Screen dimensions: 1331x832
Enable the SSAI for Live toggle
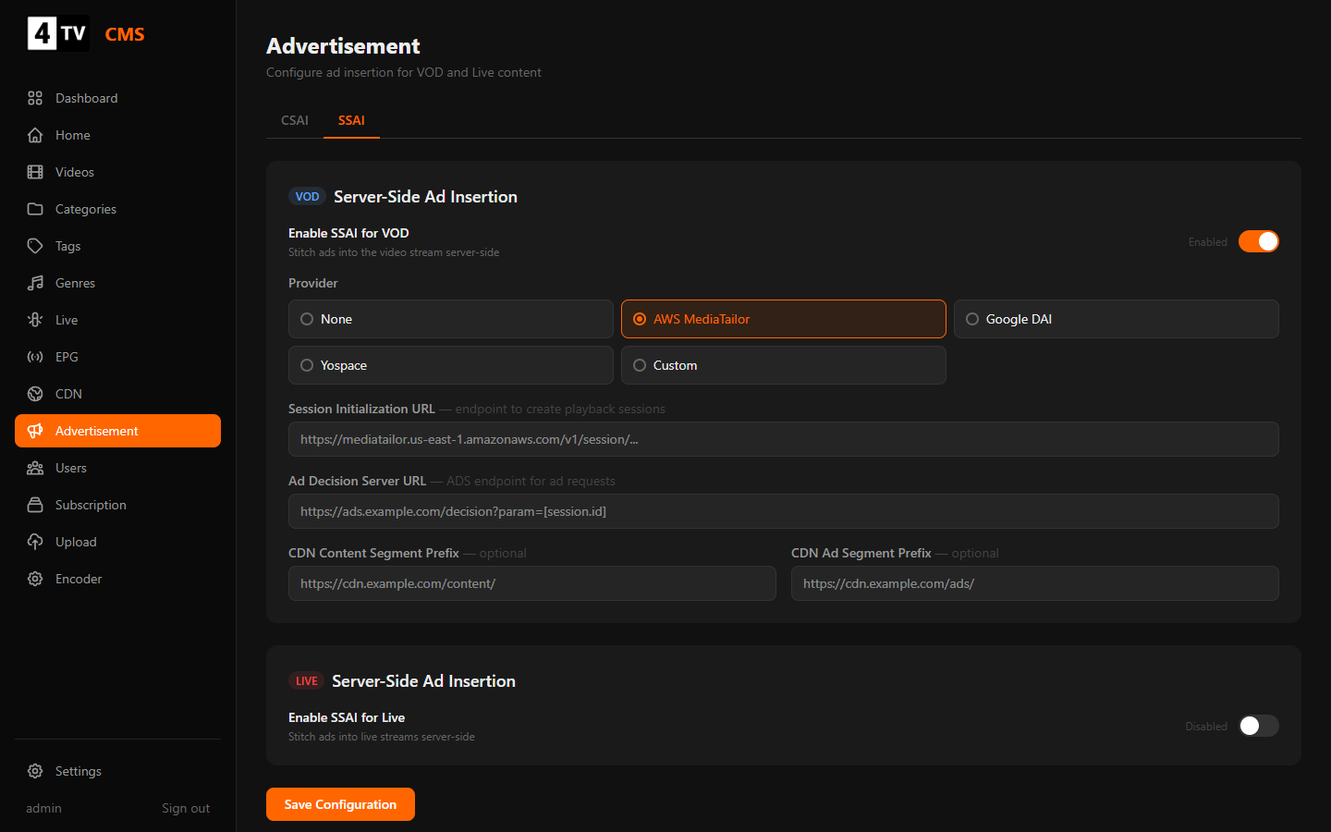[x=1259, y=726]
